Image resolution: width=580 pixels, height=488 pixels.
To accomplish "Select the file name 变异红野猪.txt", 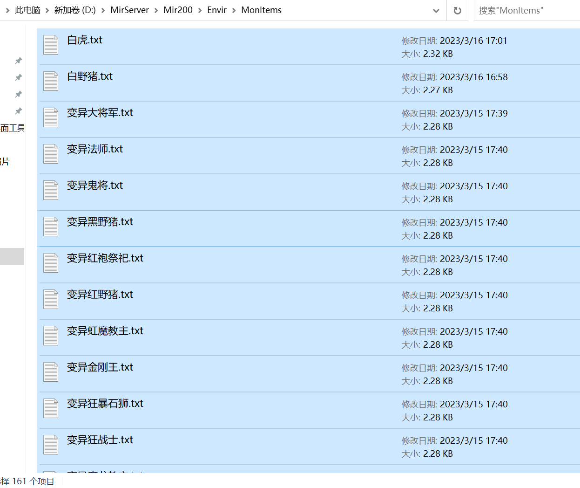I will (x=100, y=295).
